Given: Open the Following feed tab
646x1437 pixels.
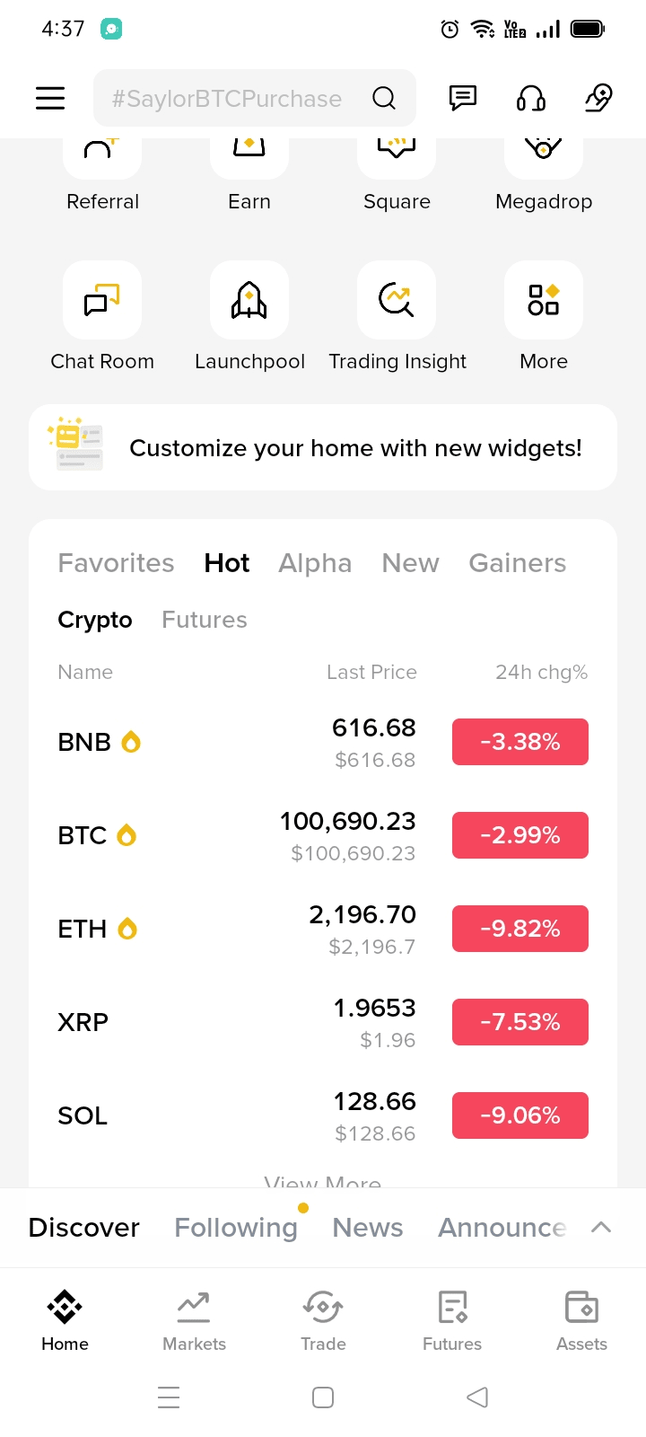Looking at the screenshot, I should [x=236, y=1228].
